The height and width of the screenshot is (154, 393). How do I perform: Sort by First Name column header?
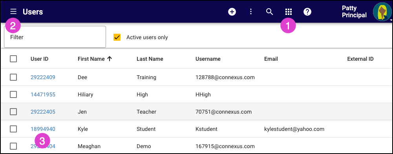tap(91, 59)
